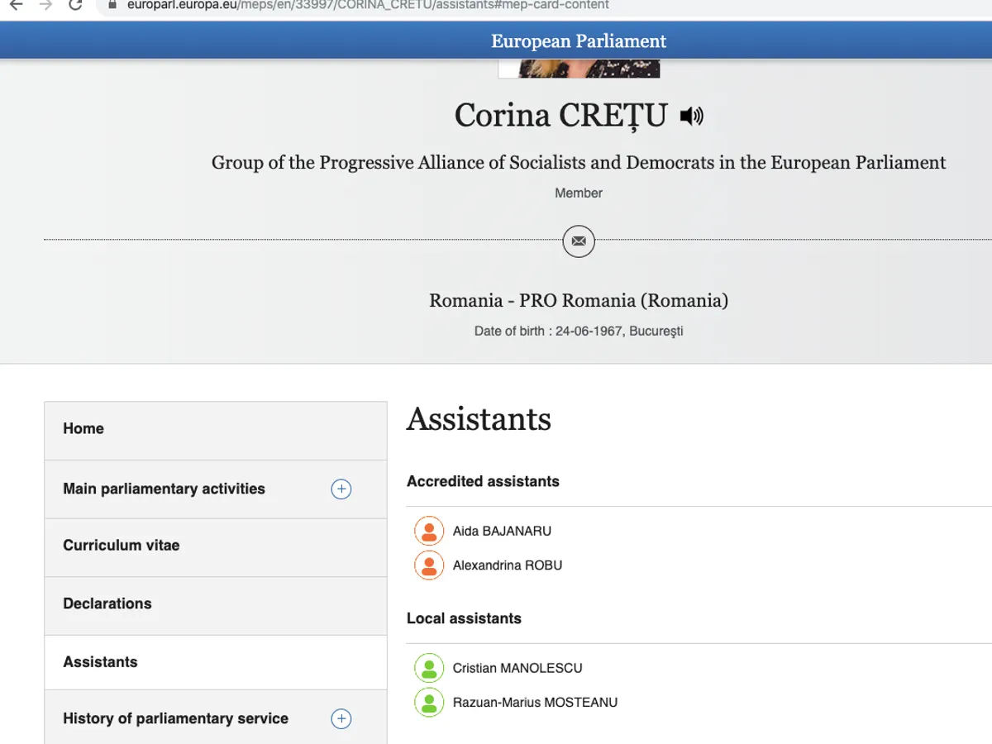
Task: Click Aida BAJANARU's orange person icon
Action: point(429,532)
